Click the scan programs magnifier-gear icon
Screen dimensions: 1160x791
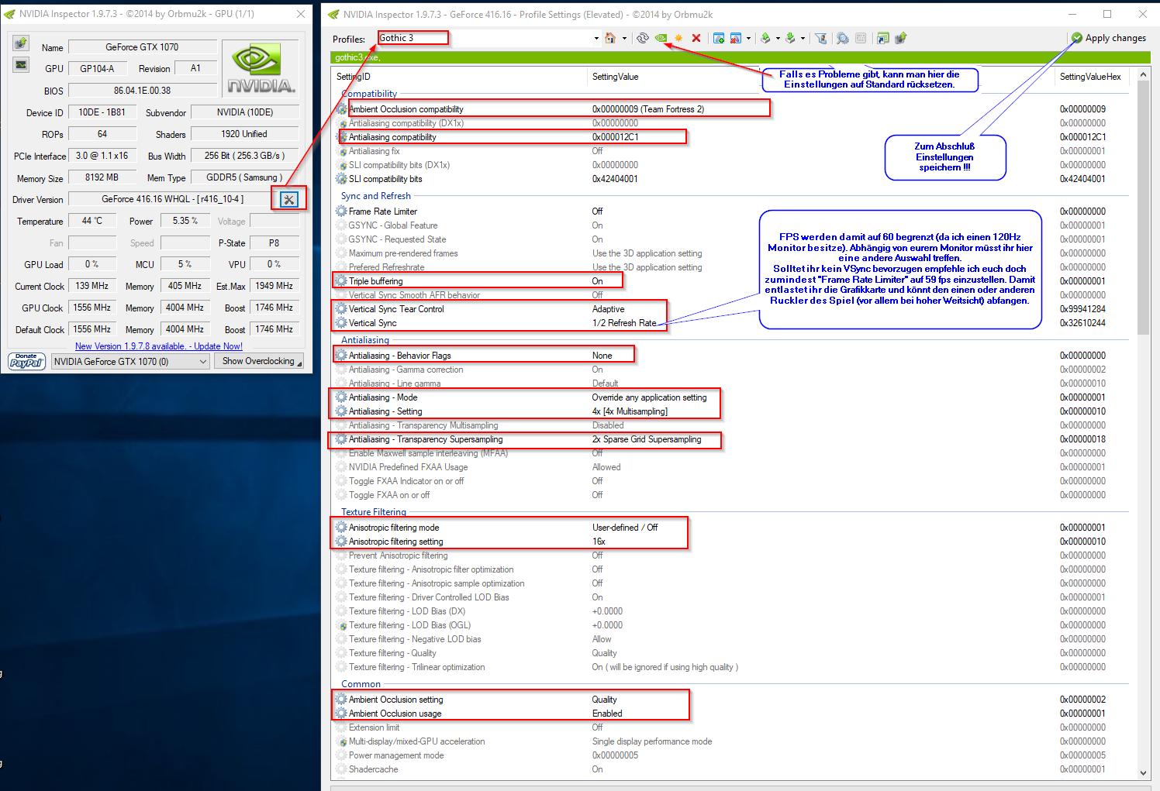pyautogui.click(x=843, y=38)
